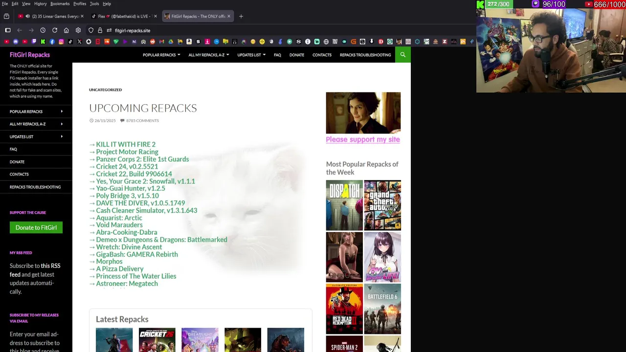Open the Kick bookmark
Screen dimensions: 626x352
coord(43,42)
